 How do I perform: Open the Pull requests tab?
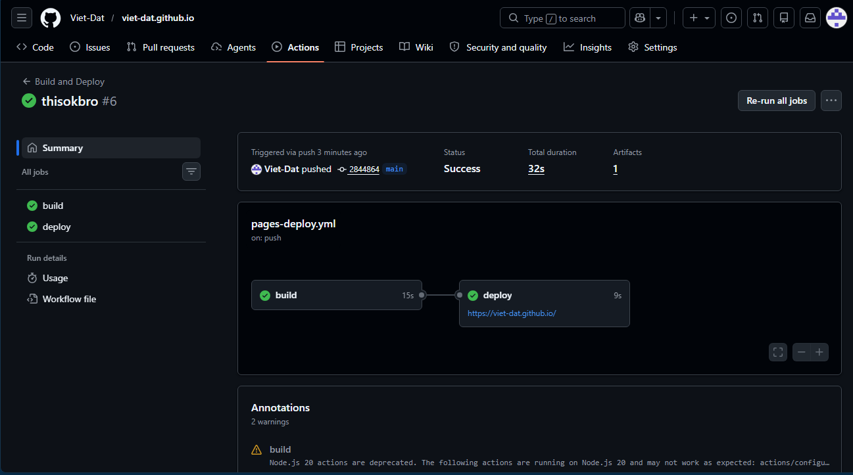tap(160, 47)
